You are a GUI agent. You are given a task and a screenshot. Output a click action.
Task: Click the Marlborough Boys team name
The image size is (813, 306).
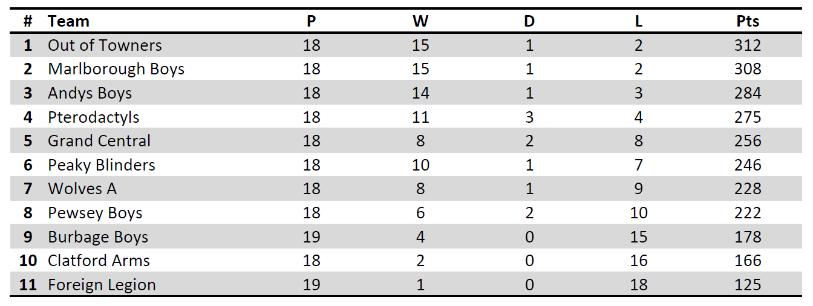[x=116, y=69]
